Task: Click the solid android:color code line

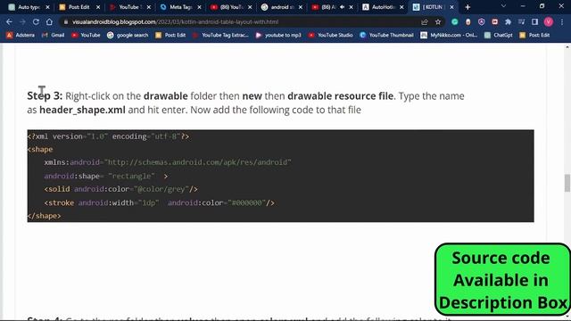Action: click(121, 189)
